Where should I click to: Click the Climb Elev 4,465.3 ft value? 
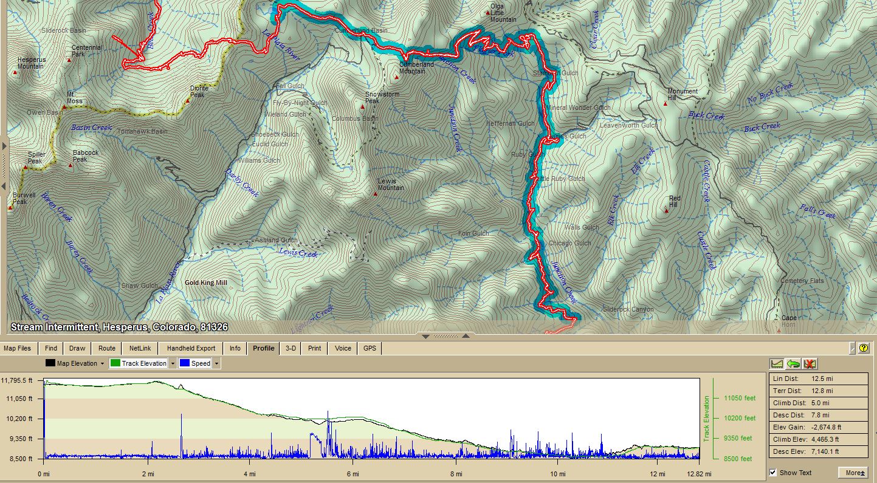825,439
